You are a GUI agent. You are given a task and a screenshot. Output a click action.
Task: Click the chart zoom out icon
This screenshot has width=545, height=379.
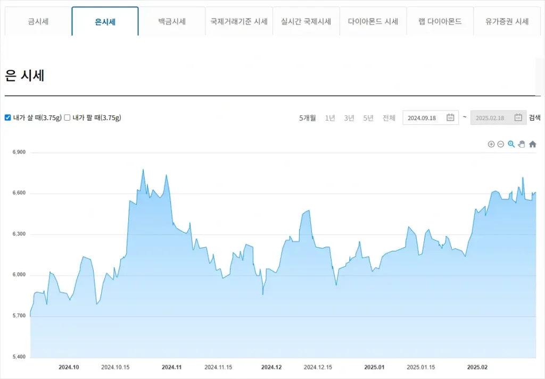(x=501, y=144)
